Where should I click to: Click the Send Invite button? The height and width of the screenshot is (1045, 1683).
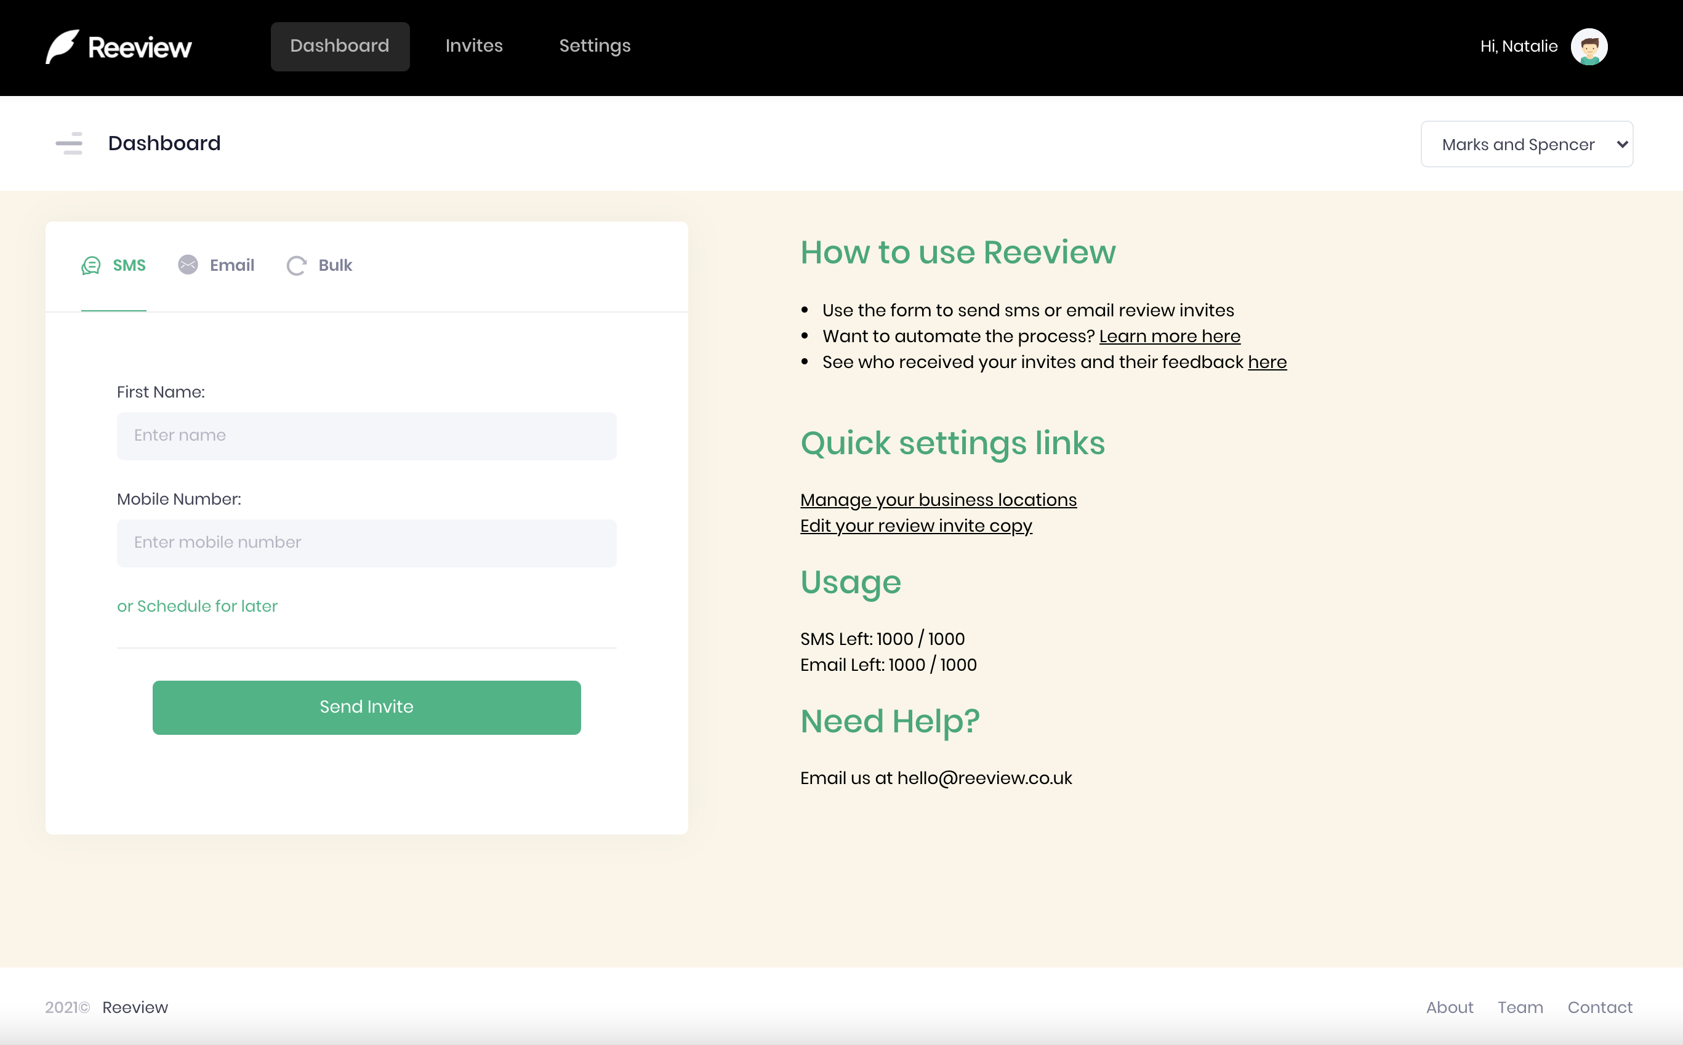click(x=366, y=707)
